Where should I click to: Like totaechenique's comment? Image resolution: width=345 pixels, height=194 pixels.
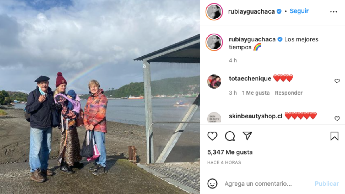pos(337,81)
